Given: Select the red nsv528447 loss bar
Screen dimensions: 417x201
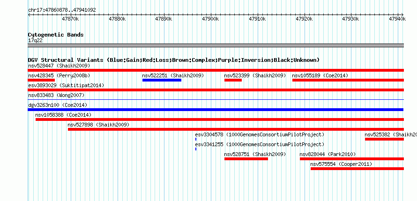Looking at the screenshot, I should [x=216, y=70].
